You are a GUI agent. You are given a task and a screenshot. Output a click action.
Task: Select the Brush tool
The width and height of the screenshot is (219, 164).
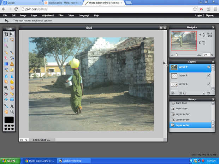tap(12, 53)
